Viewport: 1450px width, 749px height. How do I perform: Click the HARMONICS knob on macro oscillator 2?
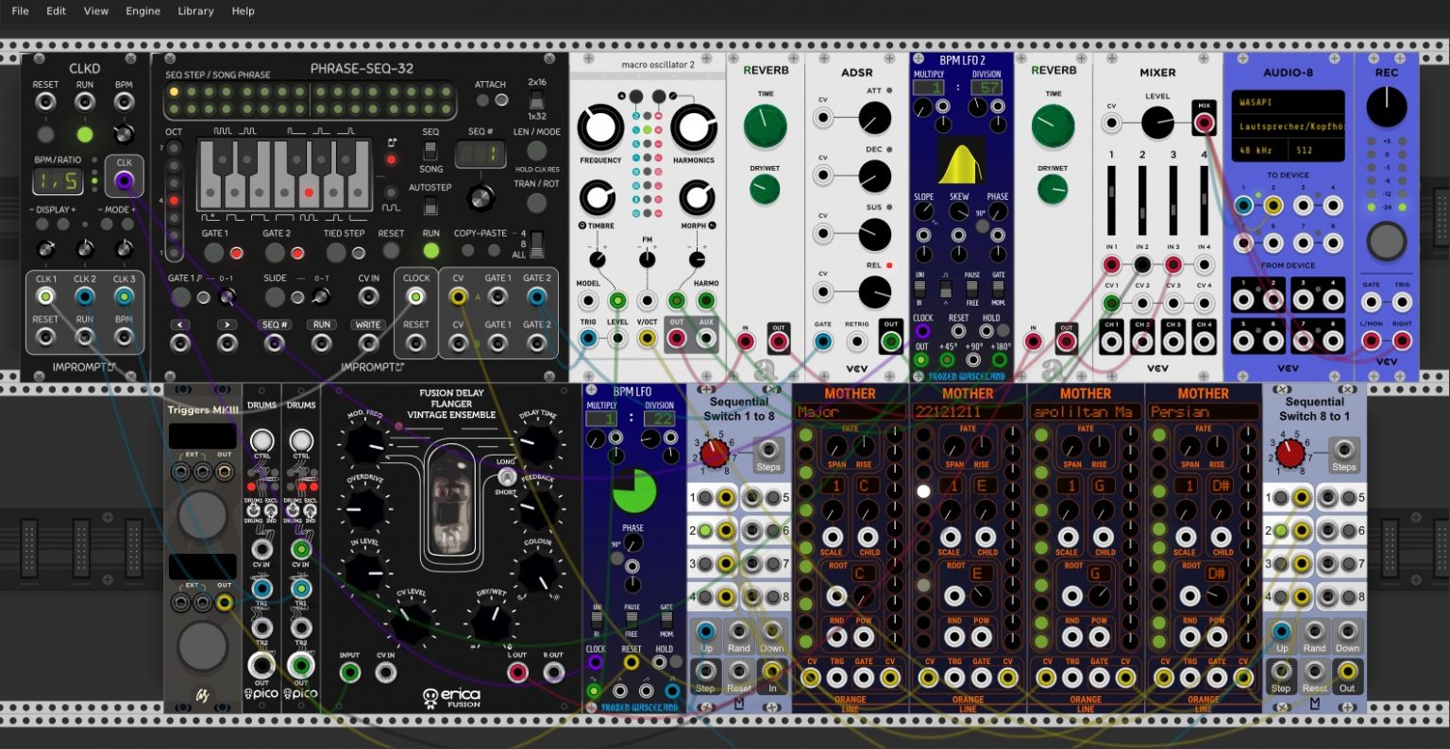(694, 128)
